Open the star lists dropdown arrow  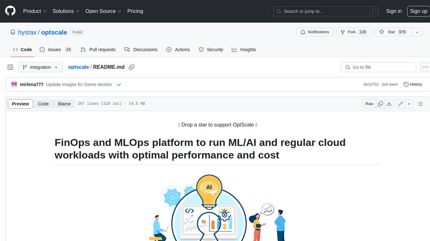coord(417,32)
